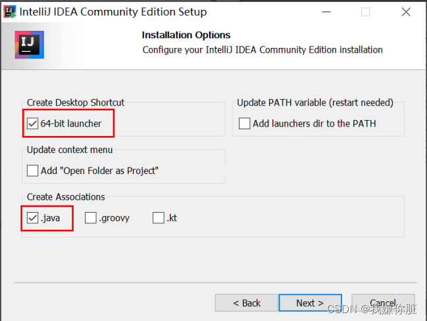Viewport: 427px width, 321px height.
Task: Check Add "Open Folder as Project" option
Action: (x=32, y=171)
